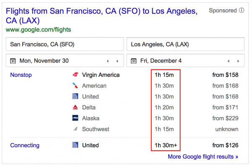Go to next departure date
252x167 pixels.
pyautogui.click(x=117, y=61)
